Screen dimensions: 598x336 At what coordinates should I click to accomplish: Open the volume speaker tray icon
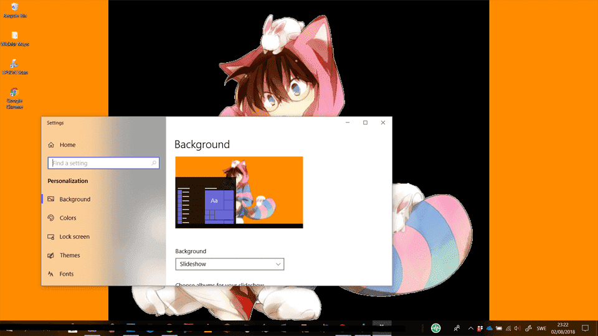tap(518, 329)
